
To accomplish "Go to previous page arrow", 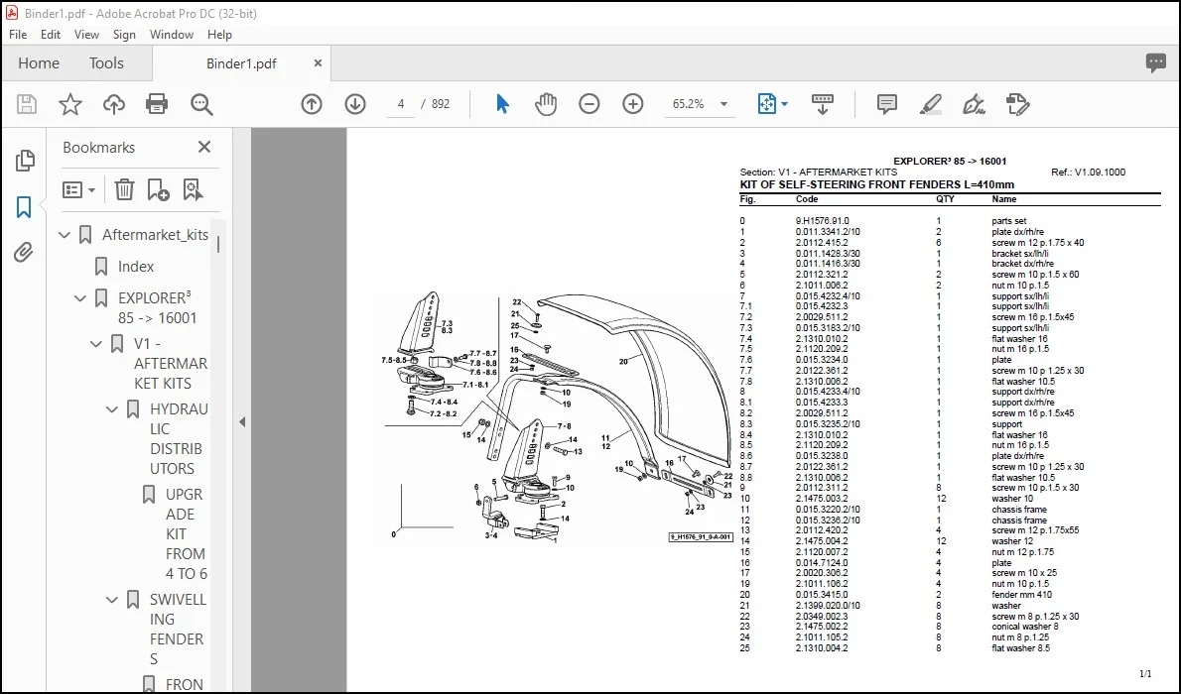I will tap(312, 104).
